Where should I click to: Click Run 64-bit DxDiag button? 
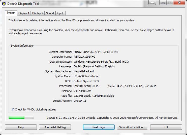(55, 127)
